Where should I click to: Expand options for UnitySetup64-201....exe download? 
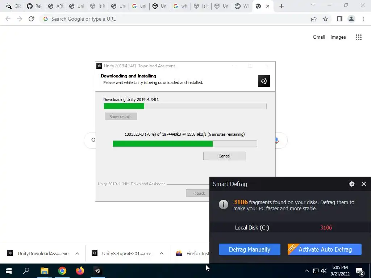[x=162, y=253]
